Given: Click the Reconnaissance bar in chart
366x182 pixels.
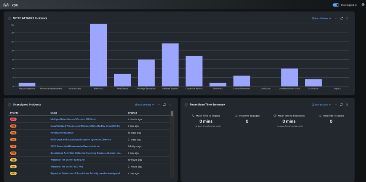Looking at the screenshot, I should click(27, 85).
